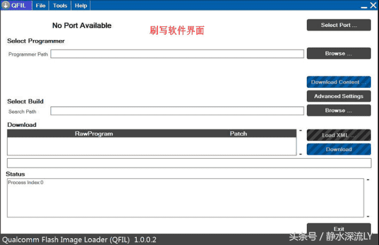The image size is (379, 245).
Task: Click the top dash button beside the Status box
Action: (x=368, y=180)
